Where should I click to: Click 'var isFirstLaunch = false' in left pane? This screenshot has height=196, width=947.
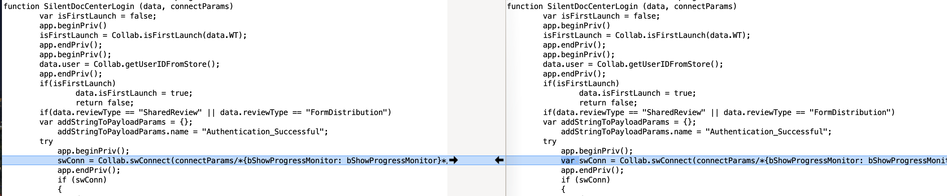click(x=98, y=16)
